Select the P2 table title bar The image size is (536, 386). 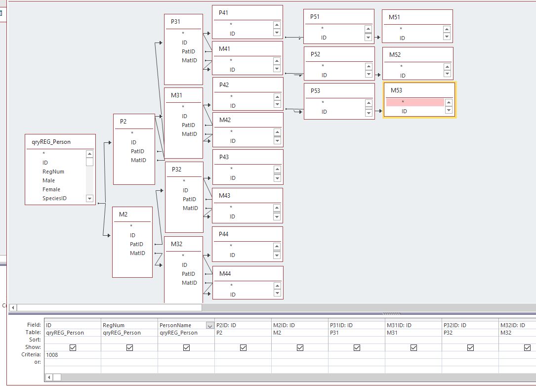[134, 122]
